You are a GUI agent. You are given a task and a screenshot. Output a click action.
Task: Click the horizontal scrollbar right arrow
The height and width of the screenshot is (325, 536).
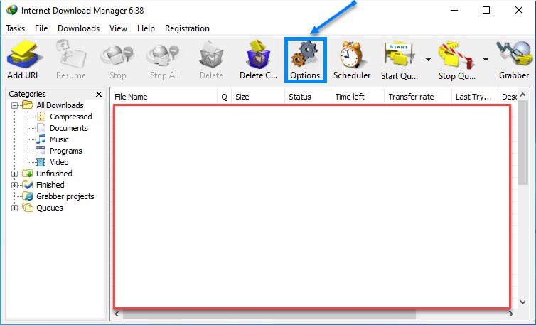point(510,314)
